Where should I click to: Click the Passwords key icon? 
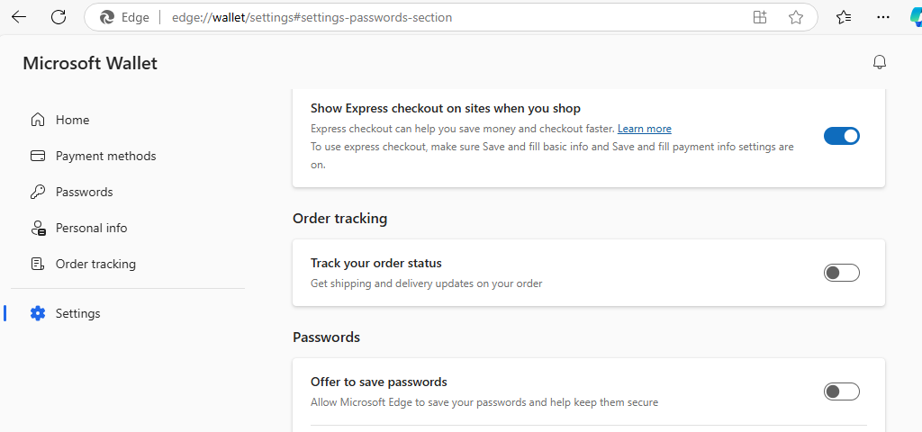(38, 192)
